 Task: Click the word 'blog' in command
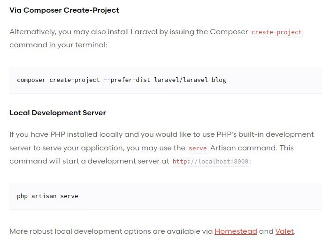coord(219,80)
